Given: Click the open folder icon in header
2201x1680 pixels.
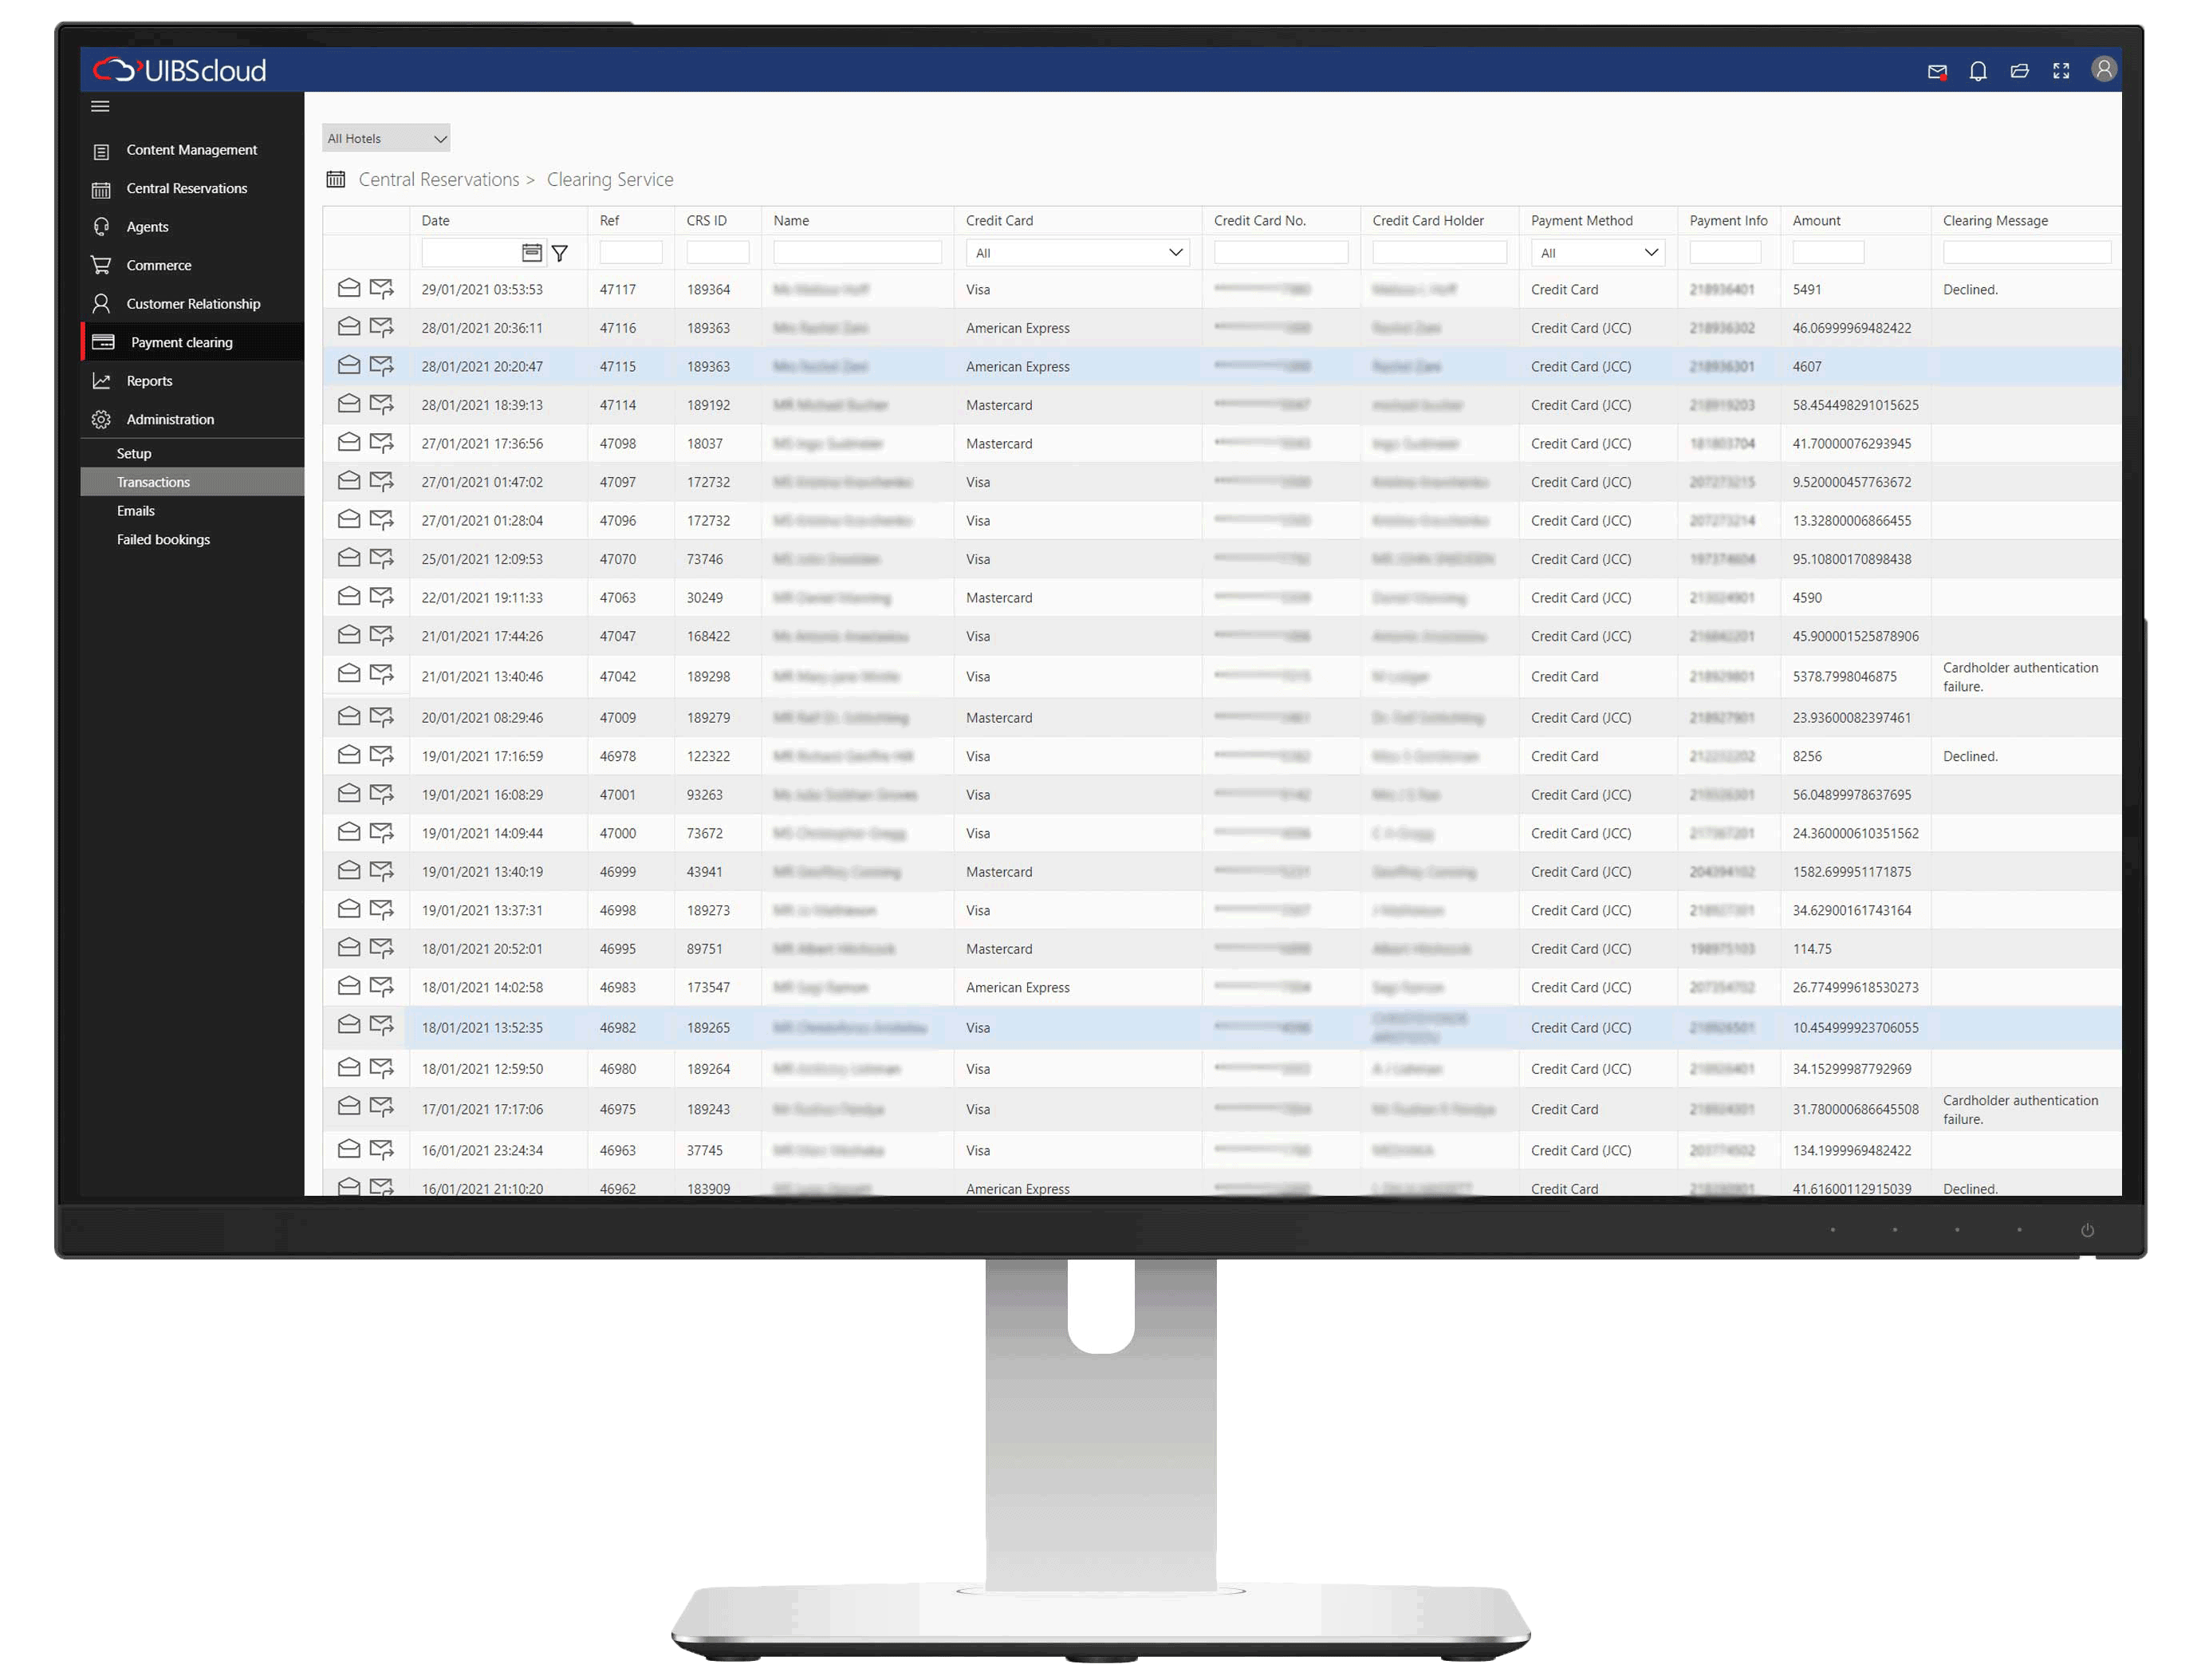Looking at the screenshot, I should point(2019,71).
